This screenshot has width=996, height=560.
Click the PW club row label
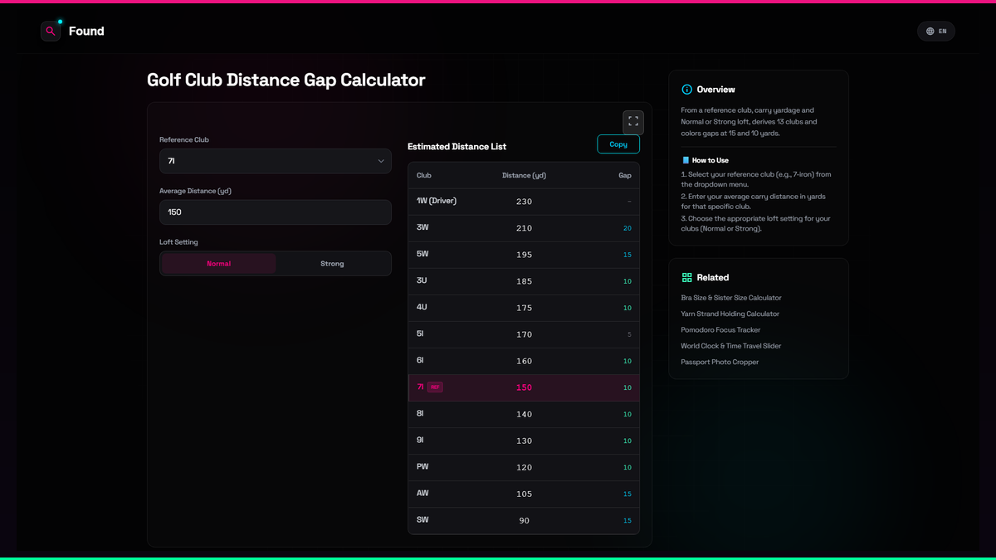pos(422,467)
